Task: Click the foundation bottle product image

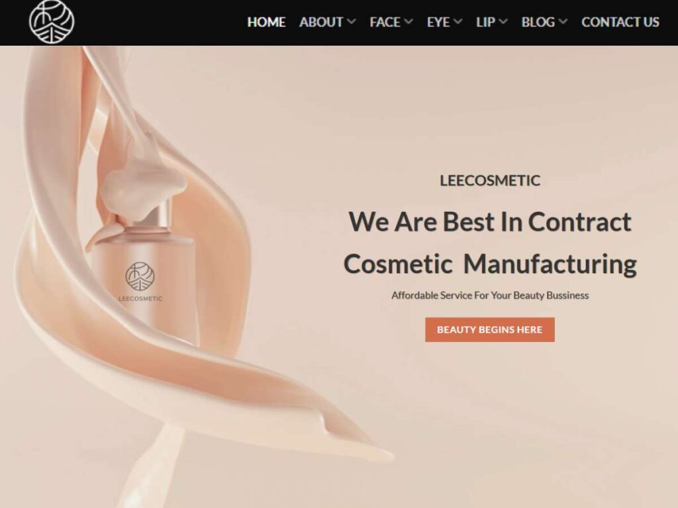Action: 143,268
